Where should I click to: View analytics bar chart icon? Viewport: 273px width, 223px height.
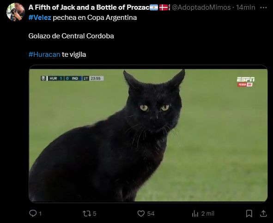click(x=195, y=213)
